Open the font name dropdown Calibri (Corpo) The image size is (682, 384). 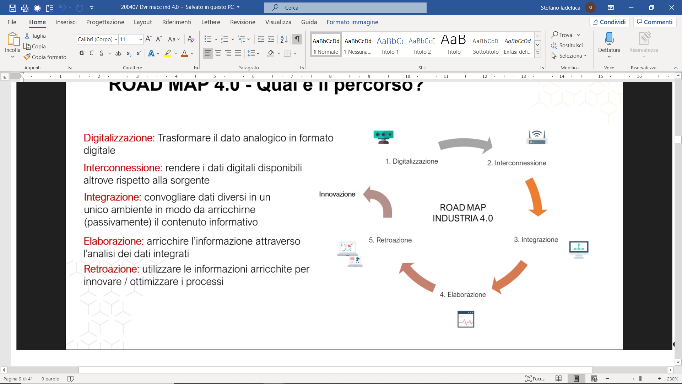116,39
